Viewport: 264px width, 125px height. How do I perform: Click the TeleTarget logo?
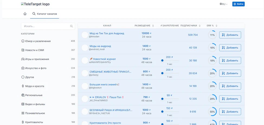pyautogui.click(x=35, y=4)
